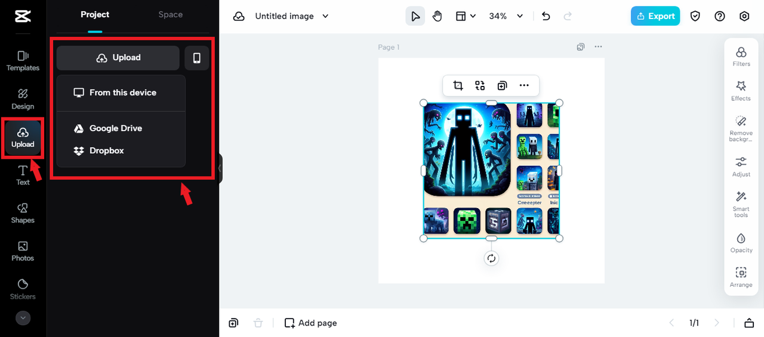Click the Add page button

pos(311,323)
